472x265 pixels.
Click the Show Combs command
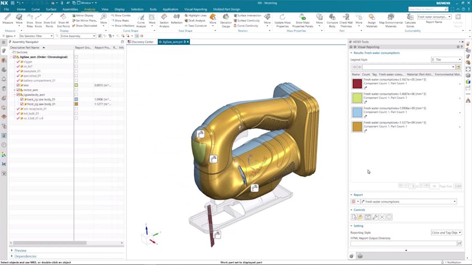pos(121,15)
